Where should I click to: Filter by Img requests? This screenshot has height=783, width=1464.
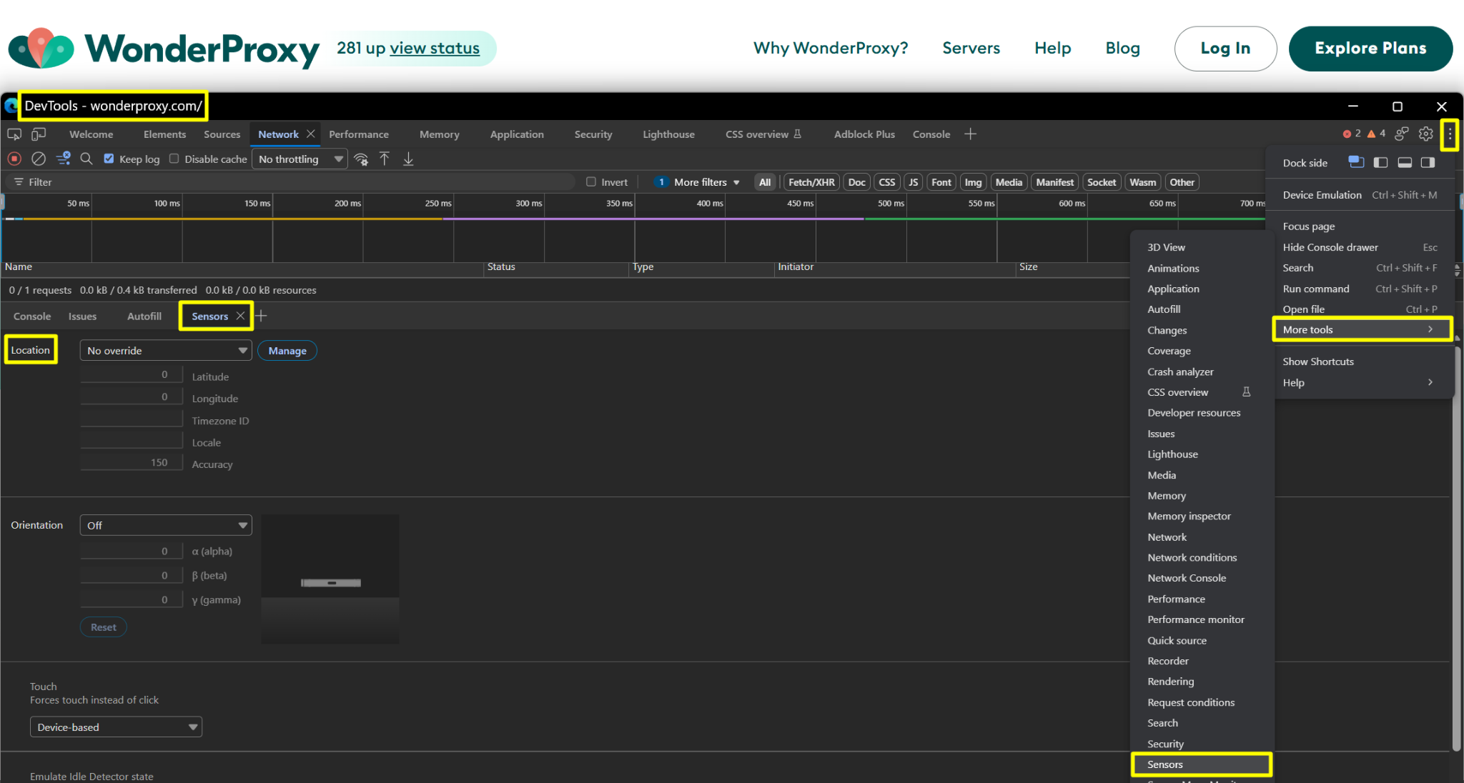click(973, 182)
